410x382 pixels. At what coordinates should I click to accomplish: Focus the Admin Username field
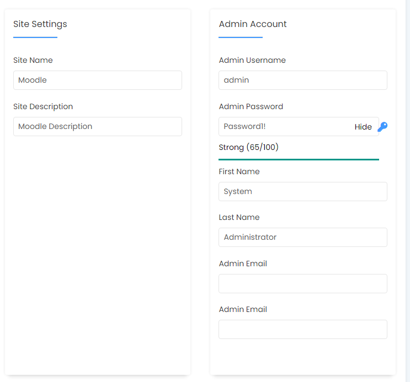pos(303,80)
